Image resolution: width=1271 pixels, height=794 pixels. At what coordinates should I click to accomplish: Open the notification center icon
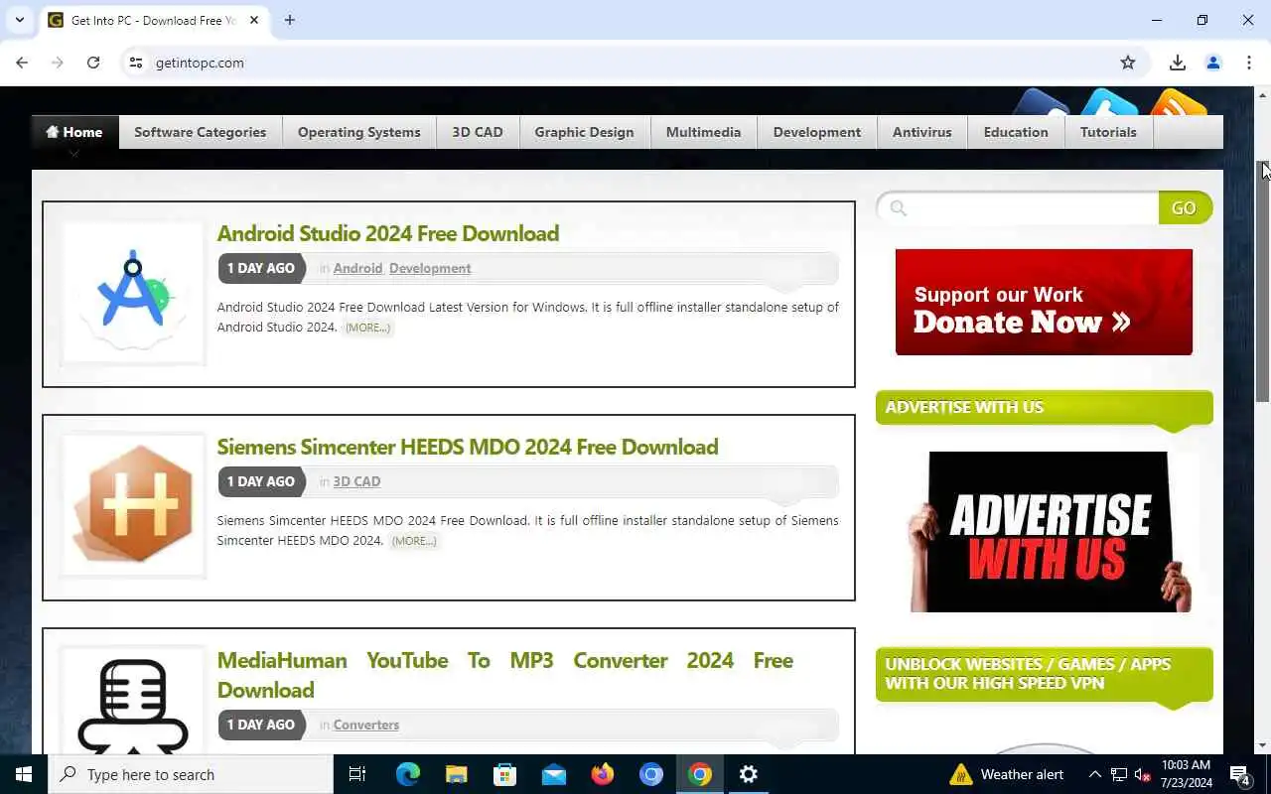1240,774
